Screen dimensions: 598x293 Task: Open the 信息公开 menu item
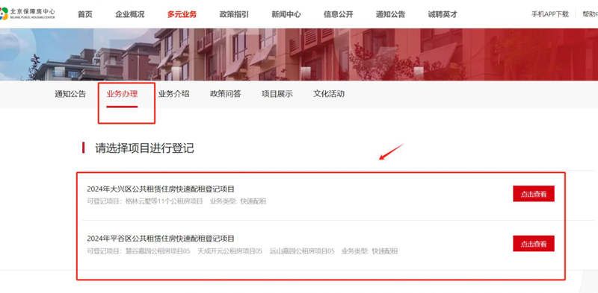[x=339, y=14]
